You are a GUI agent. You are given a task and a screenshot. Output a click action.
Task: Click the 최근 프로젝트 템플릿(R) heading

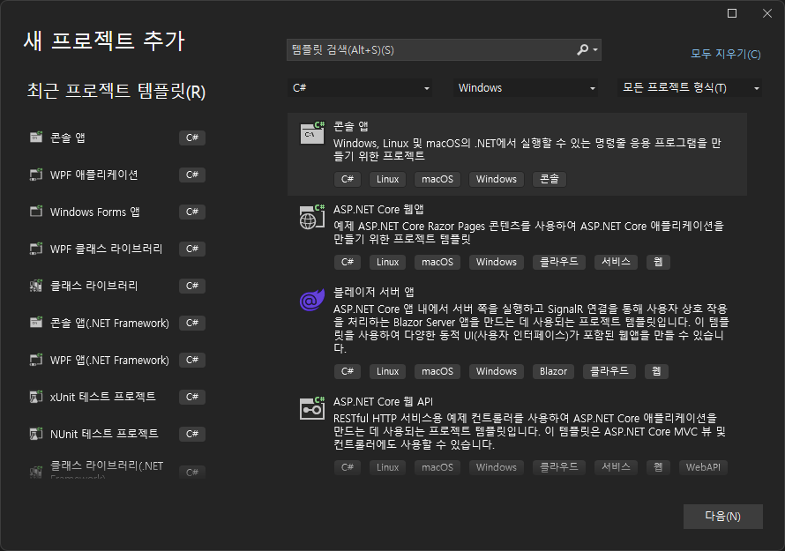click(x=116, y=92)
